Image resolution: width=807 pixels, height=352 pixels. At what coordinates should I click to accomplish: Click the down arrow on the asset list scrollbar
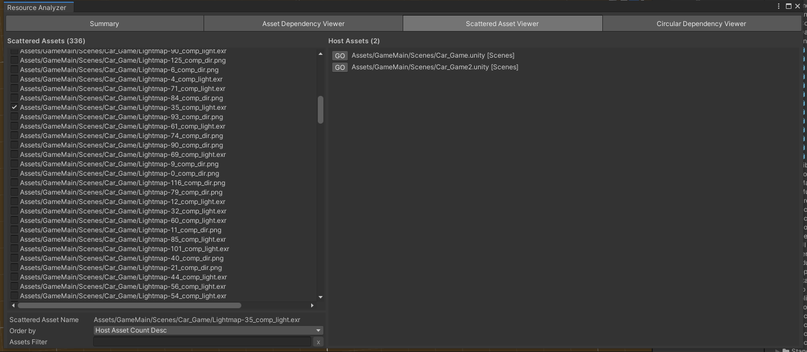click(321, 297)
